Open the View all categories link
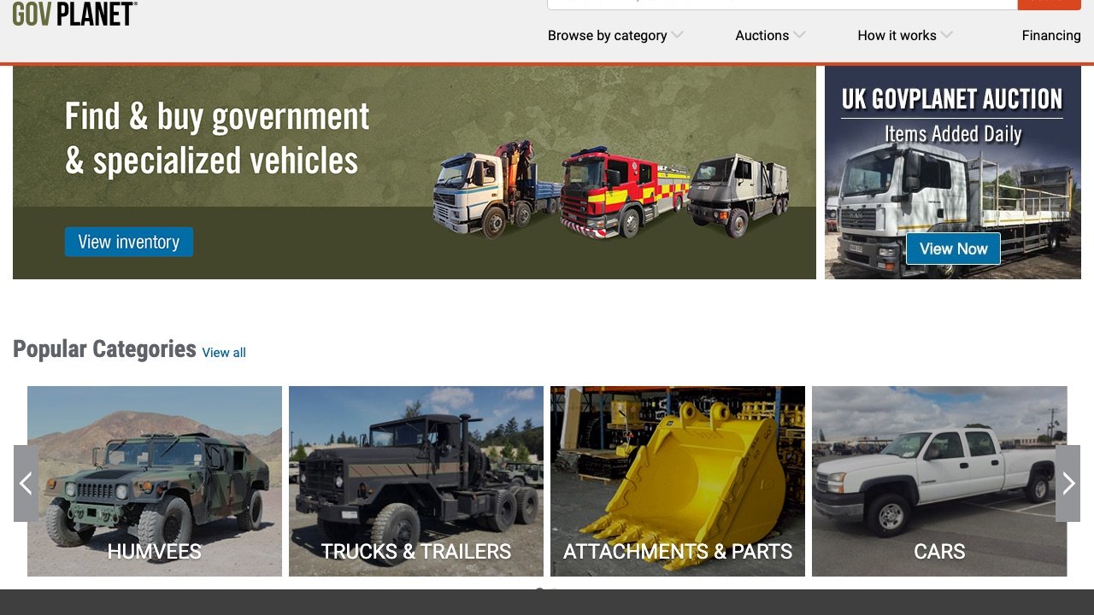This screenshot has height=615, width=1094. pyautogui.click(x=224, y=352)
